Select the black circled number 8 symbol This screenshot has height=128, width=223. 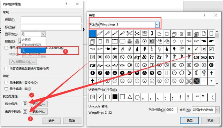pos(145,73)
